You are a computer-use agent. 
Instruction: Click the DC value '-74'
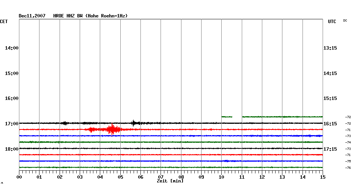(348, 143)
